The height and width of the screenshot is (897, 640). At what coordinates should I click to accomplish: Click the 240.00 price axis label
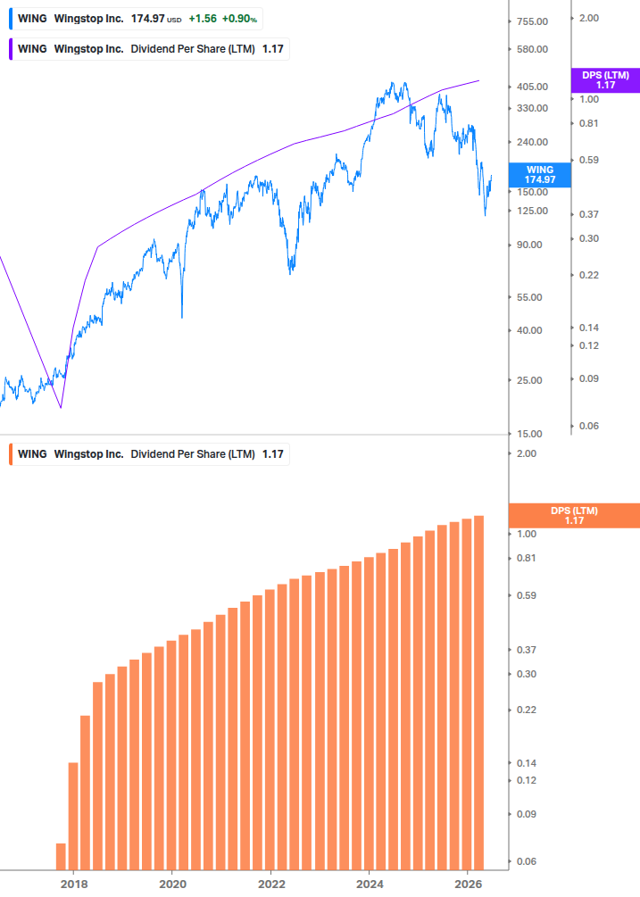pyautogui.click(x=532, y=142)
